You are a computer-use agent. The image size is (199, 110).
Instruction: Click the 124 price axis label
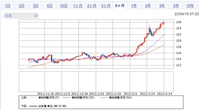(179, 28)
